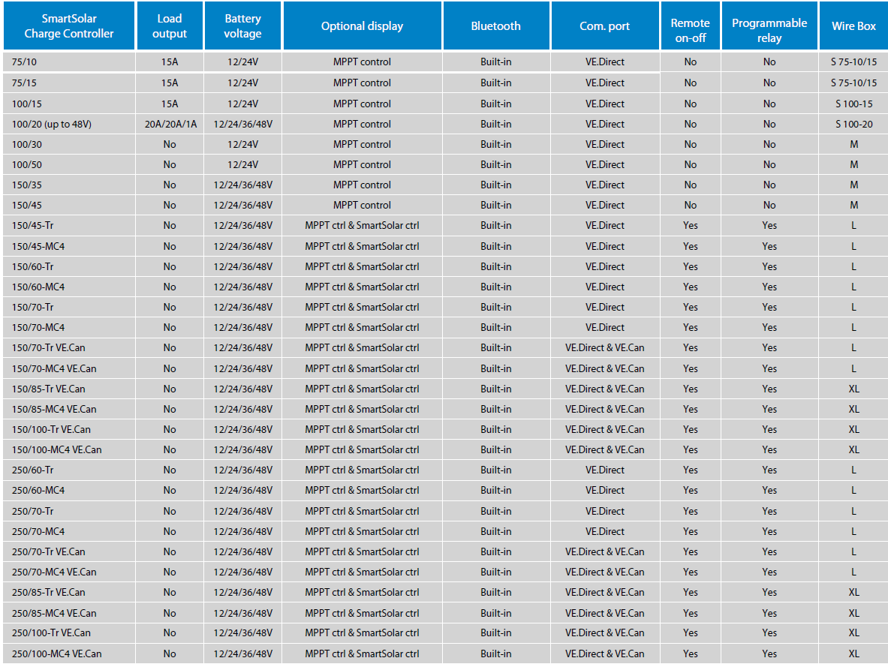The height and width of the screenshot is (664, 888).
Task: Click the 'Remote on-off' column header
Action: [691, 26]
